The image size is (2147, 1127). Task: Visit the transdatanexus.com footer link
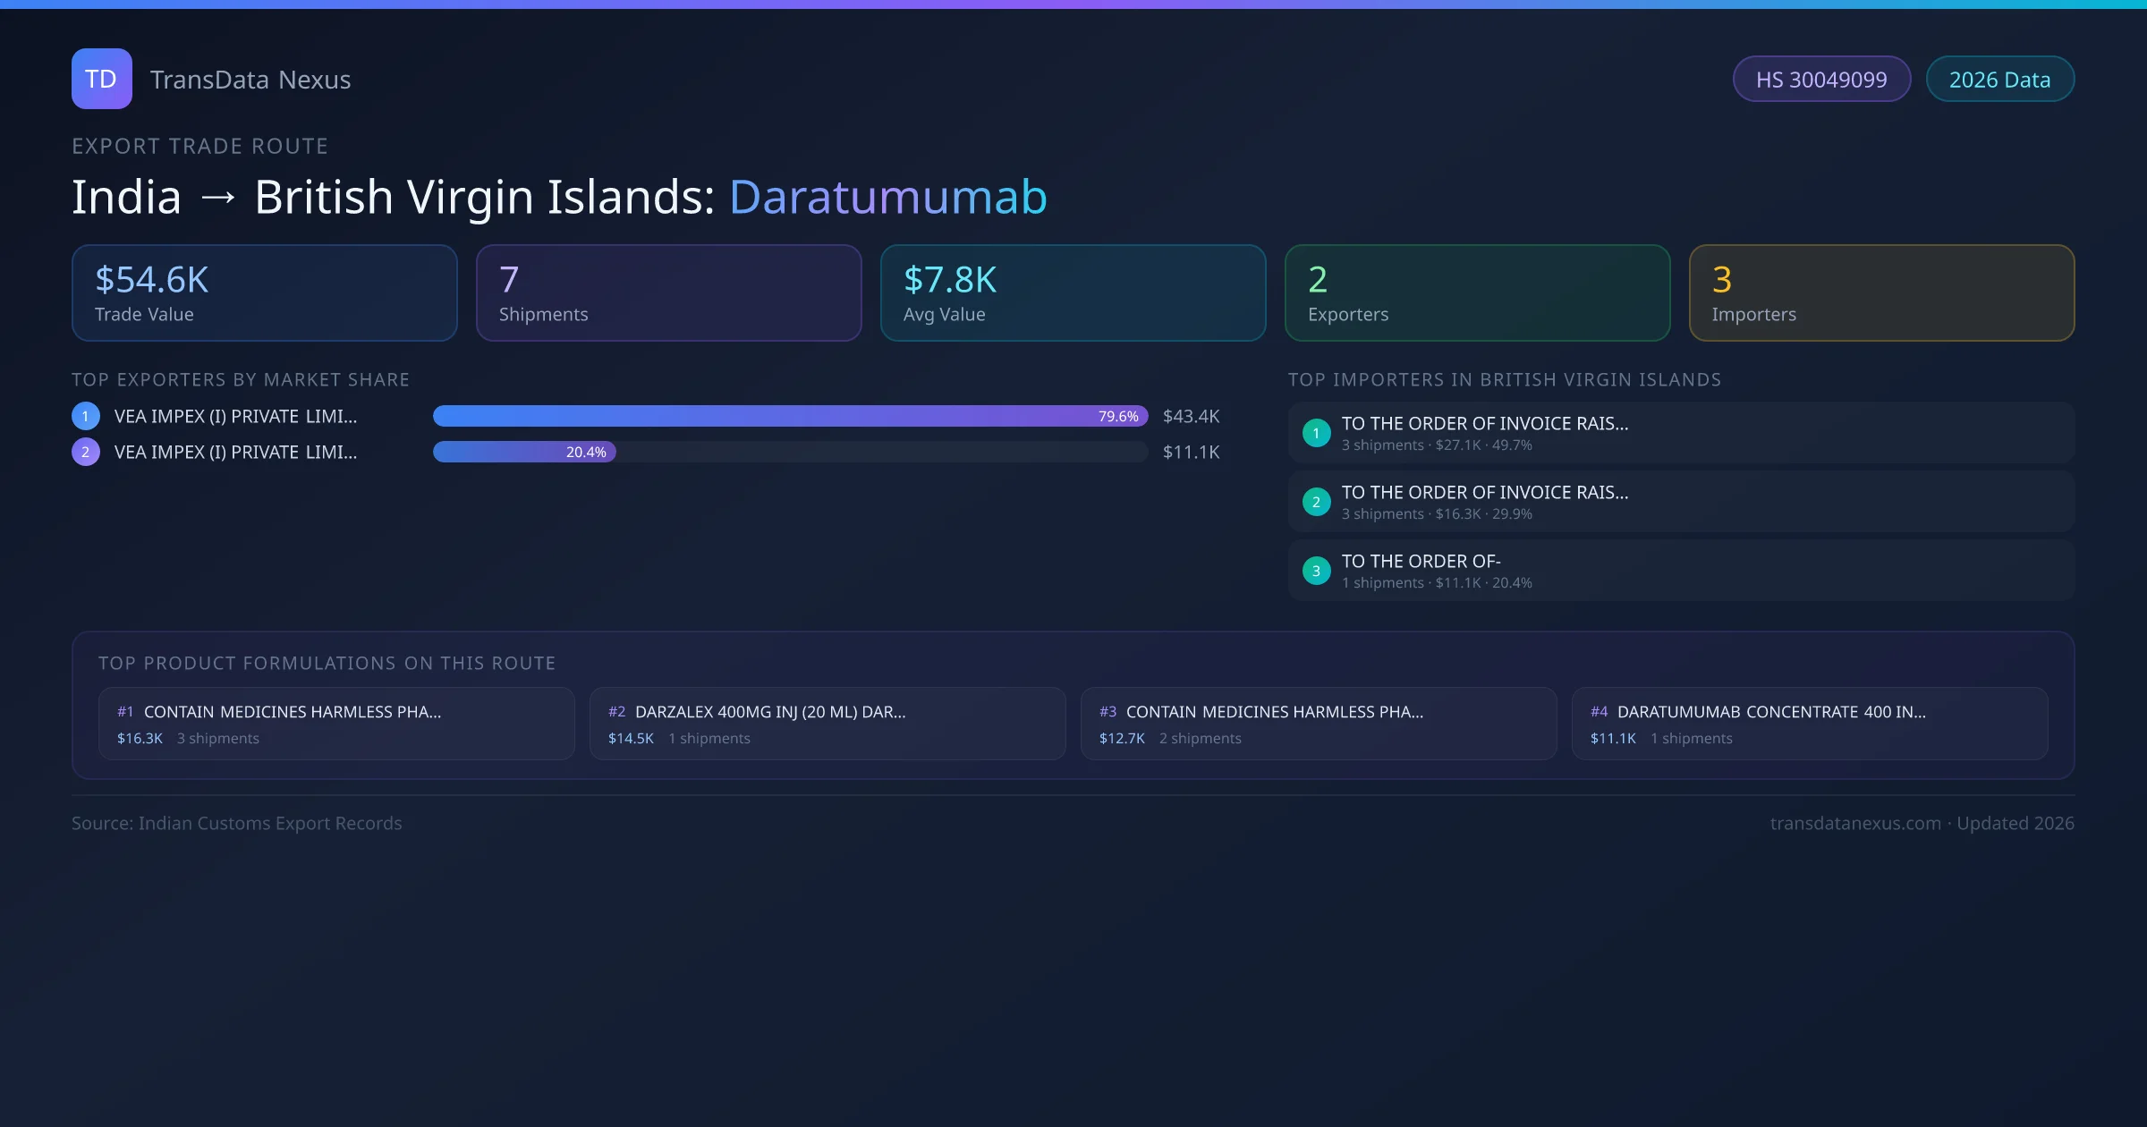1855,823
